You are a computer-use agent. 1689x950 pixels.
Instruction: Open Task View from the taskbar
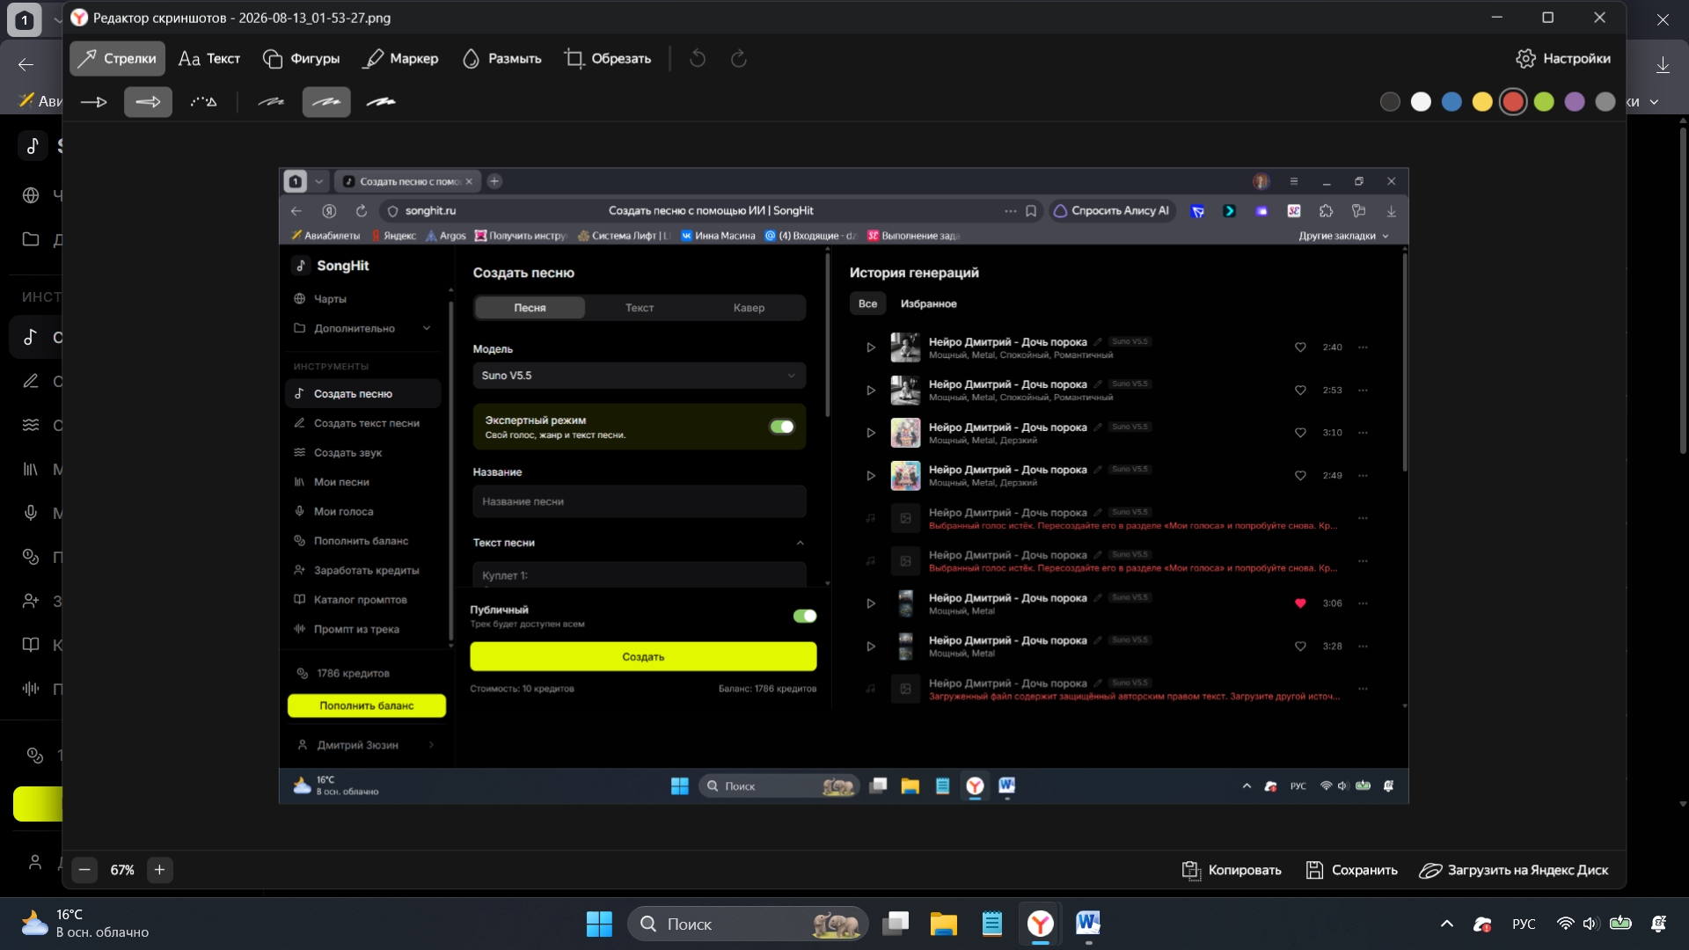[896, 924]
